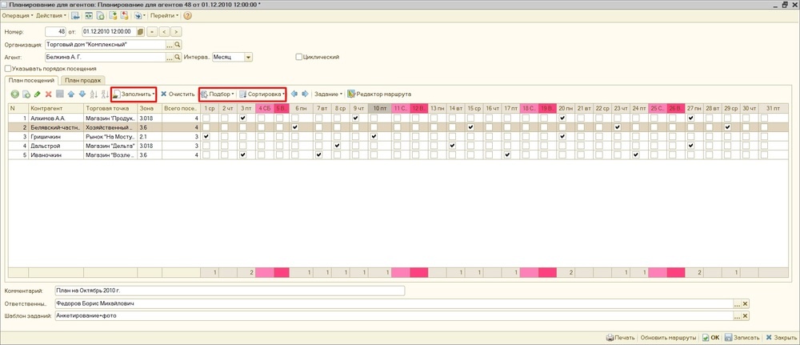Click the magnifier icon for Агент field
800x345 pixels.
click(x=178, y=57)
